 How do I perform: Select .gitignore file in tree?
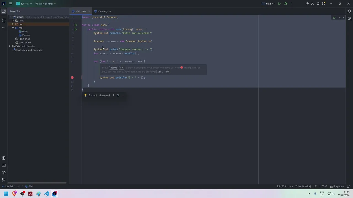coord(23,39)
